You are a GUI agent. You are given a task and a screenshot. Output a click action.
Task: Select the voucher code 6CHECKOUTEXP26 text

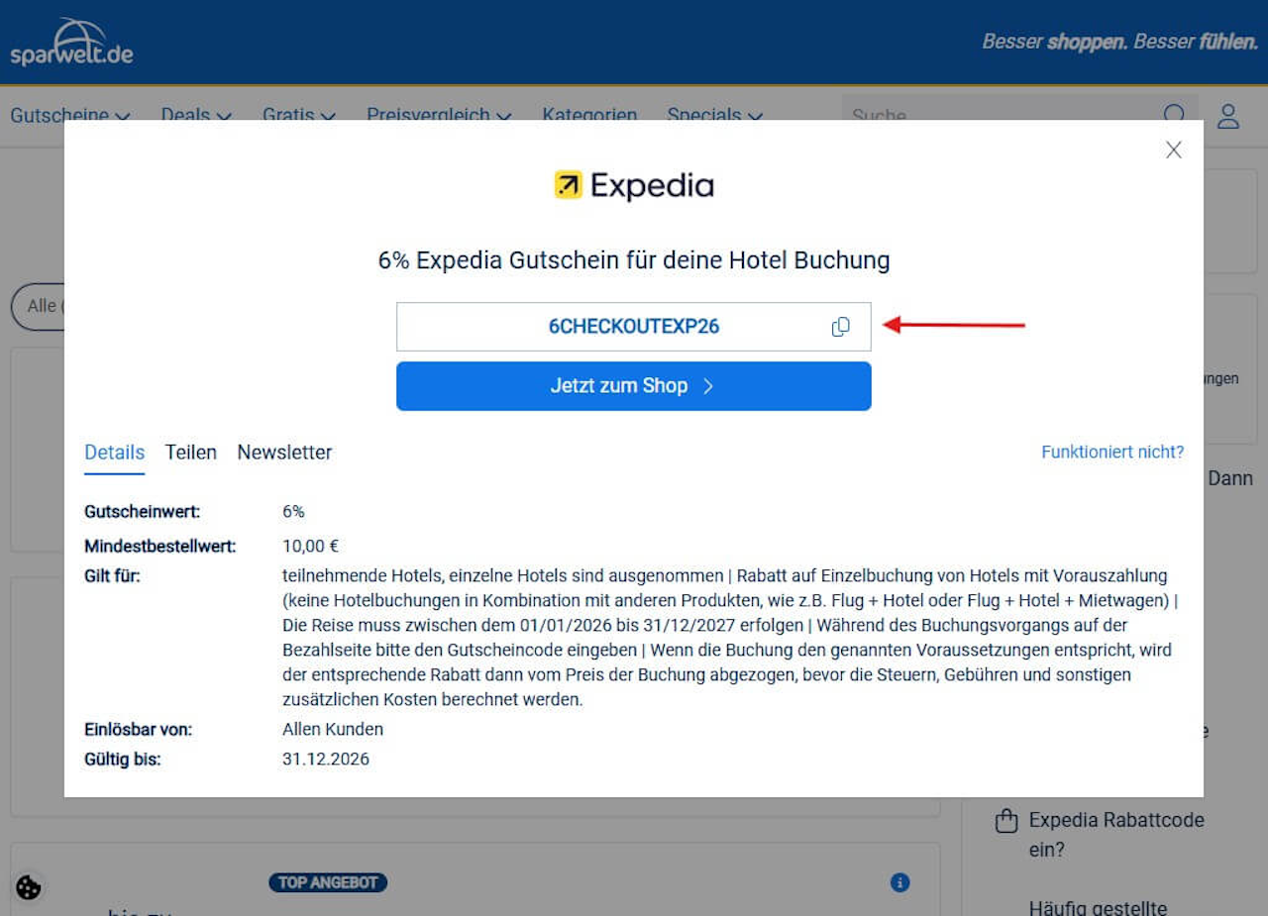point(634,327)
